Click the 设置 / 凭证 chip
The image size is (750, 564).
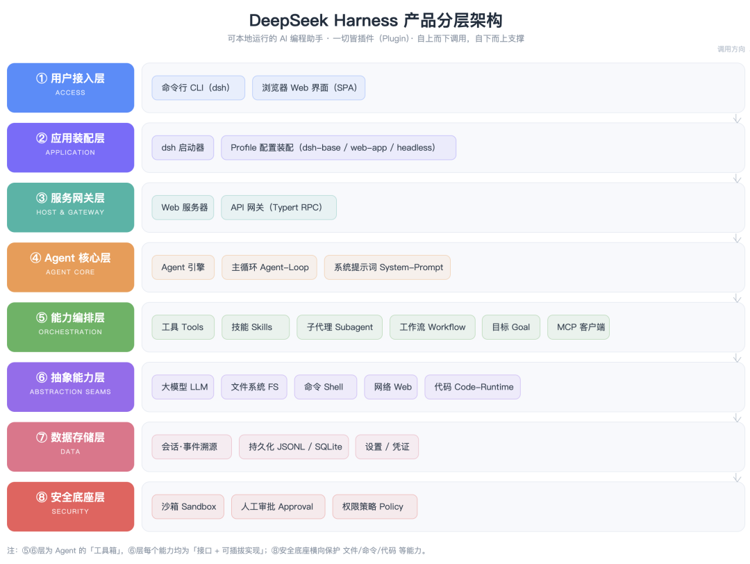387,447
